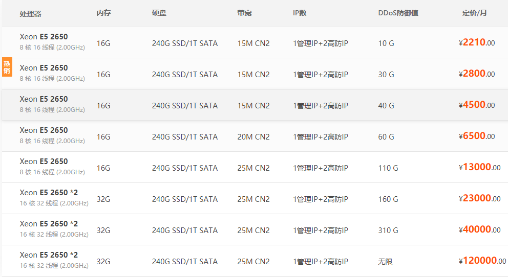The width and height of the screenshot is (508, 277).
Task: Select the ¥40000.00 price
Action: [x=480, y=229]
